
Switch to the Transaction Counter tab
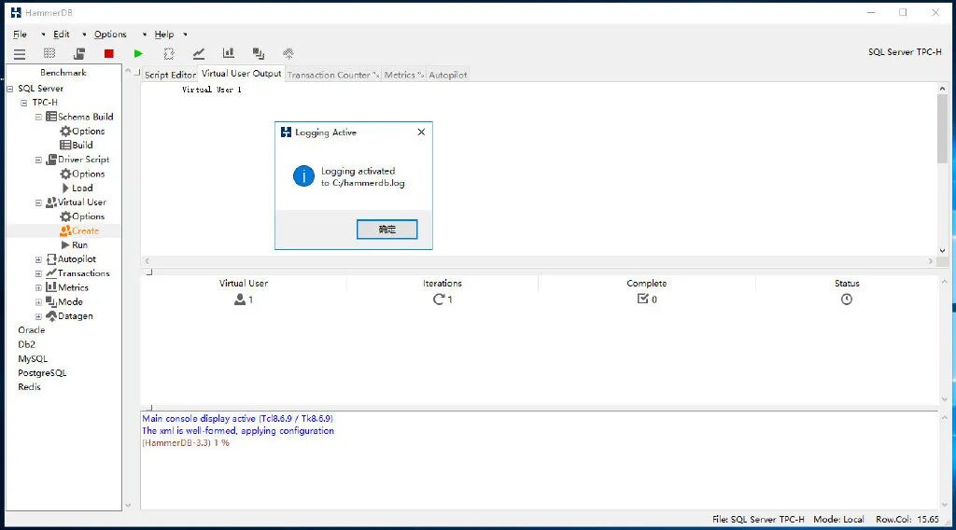click(333, 75)
